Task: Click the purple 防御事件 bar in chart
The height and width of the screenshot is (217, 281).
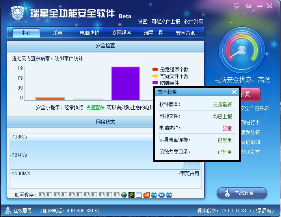Action: (x=125, y=83)
